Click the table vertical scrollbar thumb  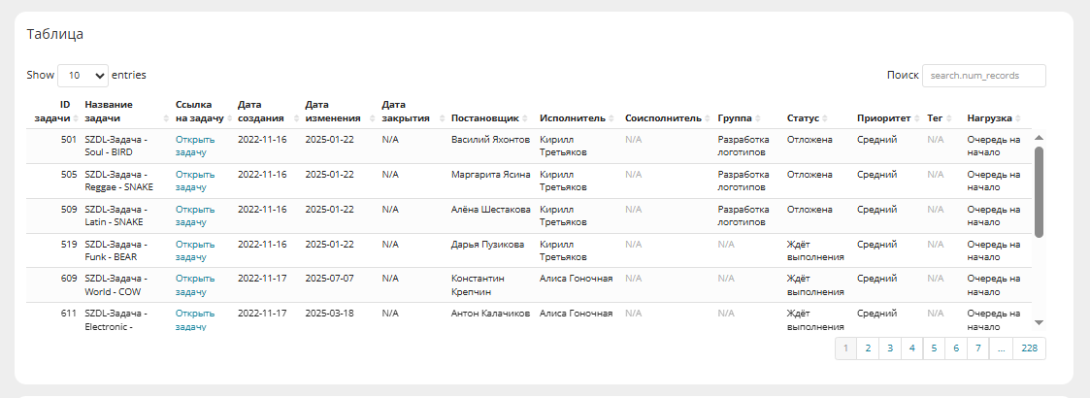[1040, 192]
